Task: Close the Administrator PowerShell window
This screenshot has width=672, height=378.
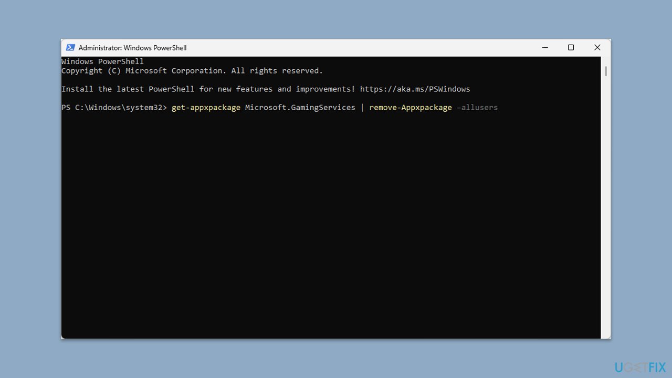Action: [597, 48]
